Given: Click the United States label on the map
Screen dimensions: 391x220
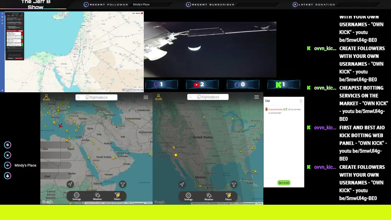Looking at the screenshot, I should [203, 137].
